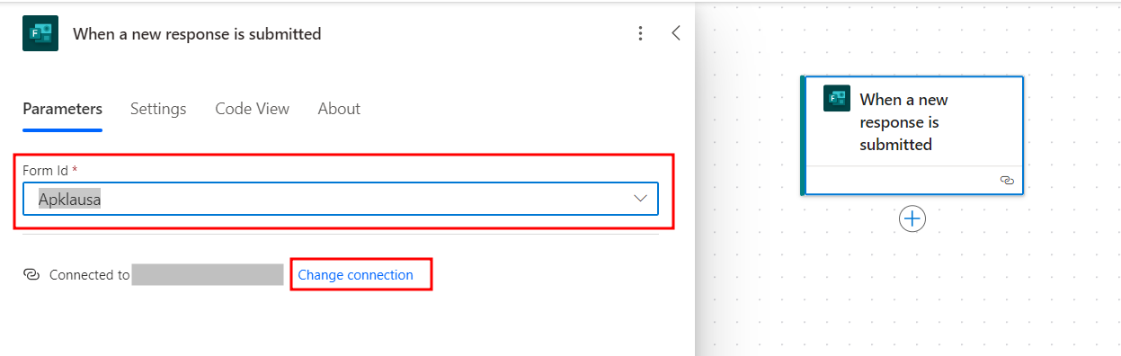This screenshot has height=356, width=1121.
Task: Add a new step with the plus button
Action: pyautogui.click(x=912, y=218)
